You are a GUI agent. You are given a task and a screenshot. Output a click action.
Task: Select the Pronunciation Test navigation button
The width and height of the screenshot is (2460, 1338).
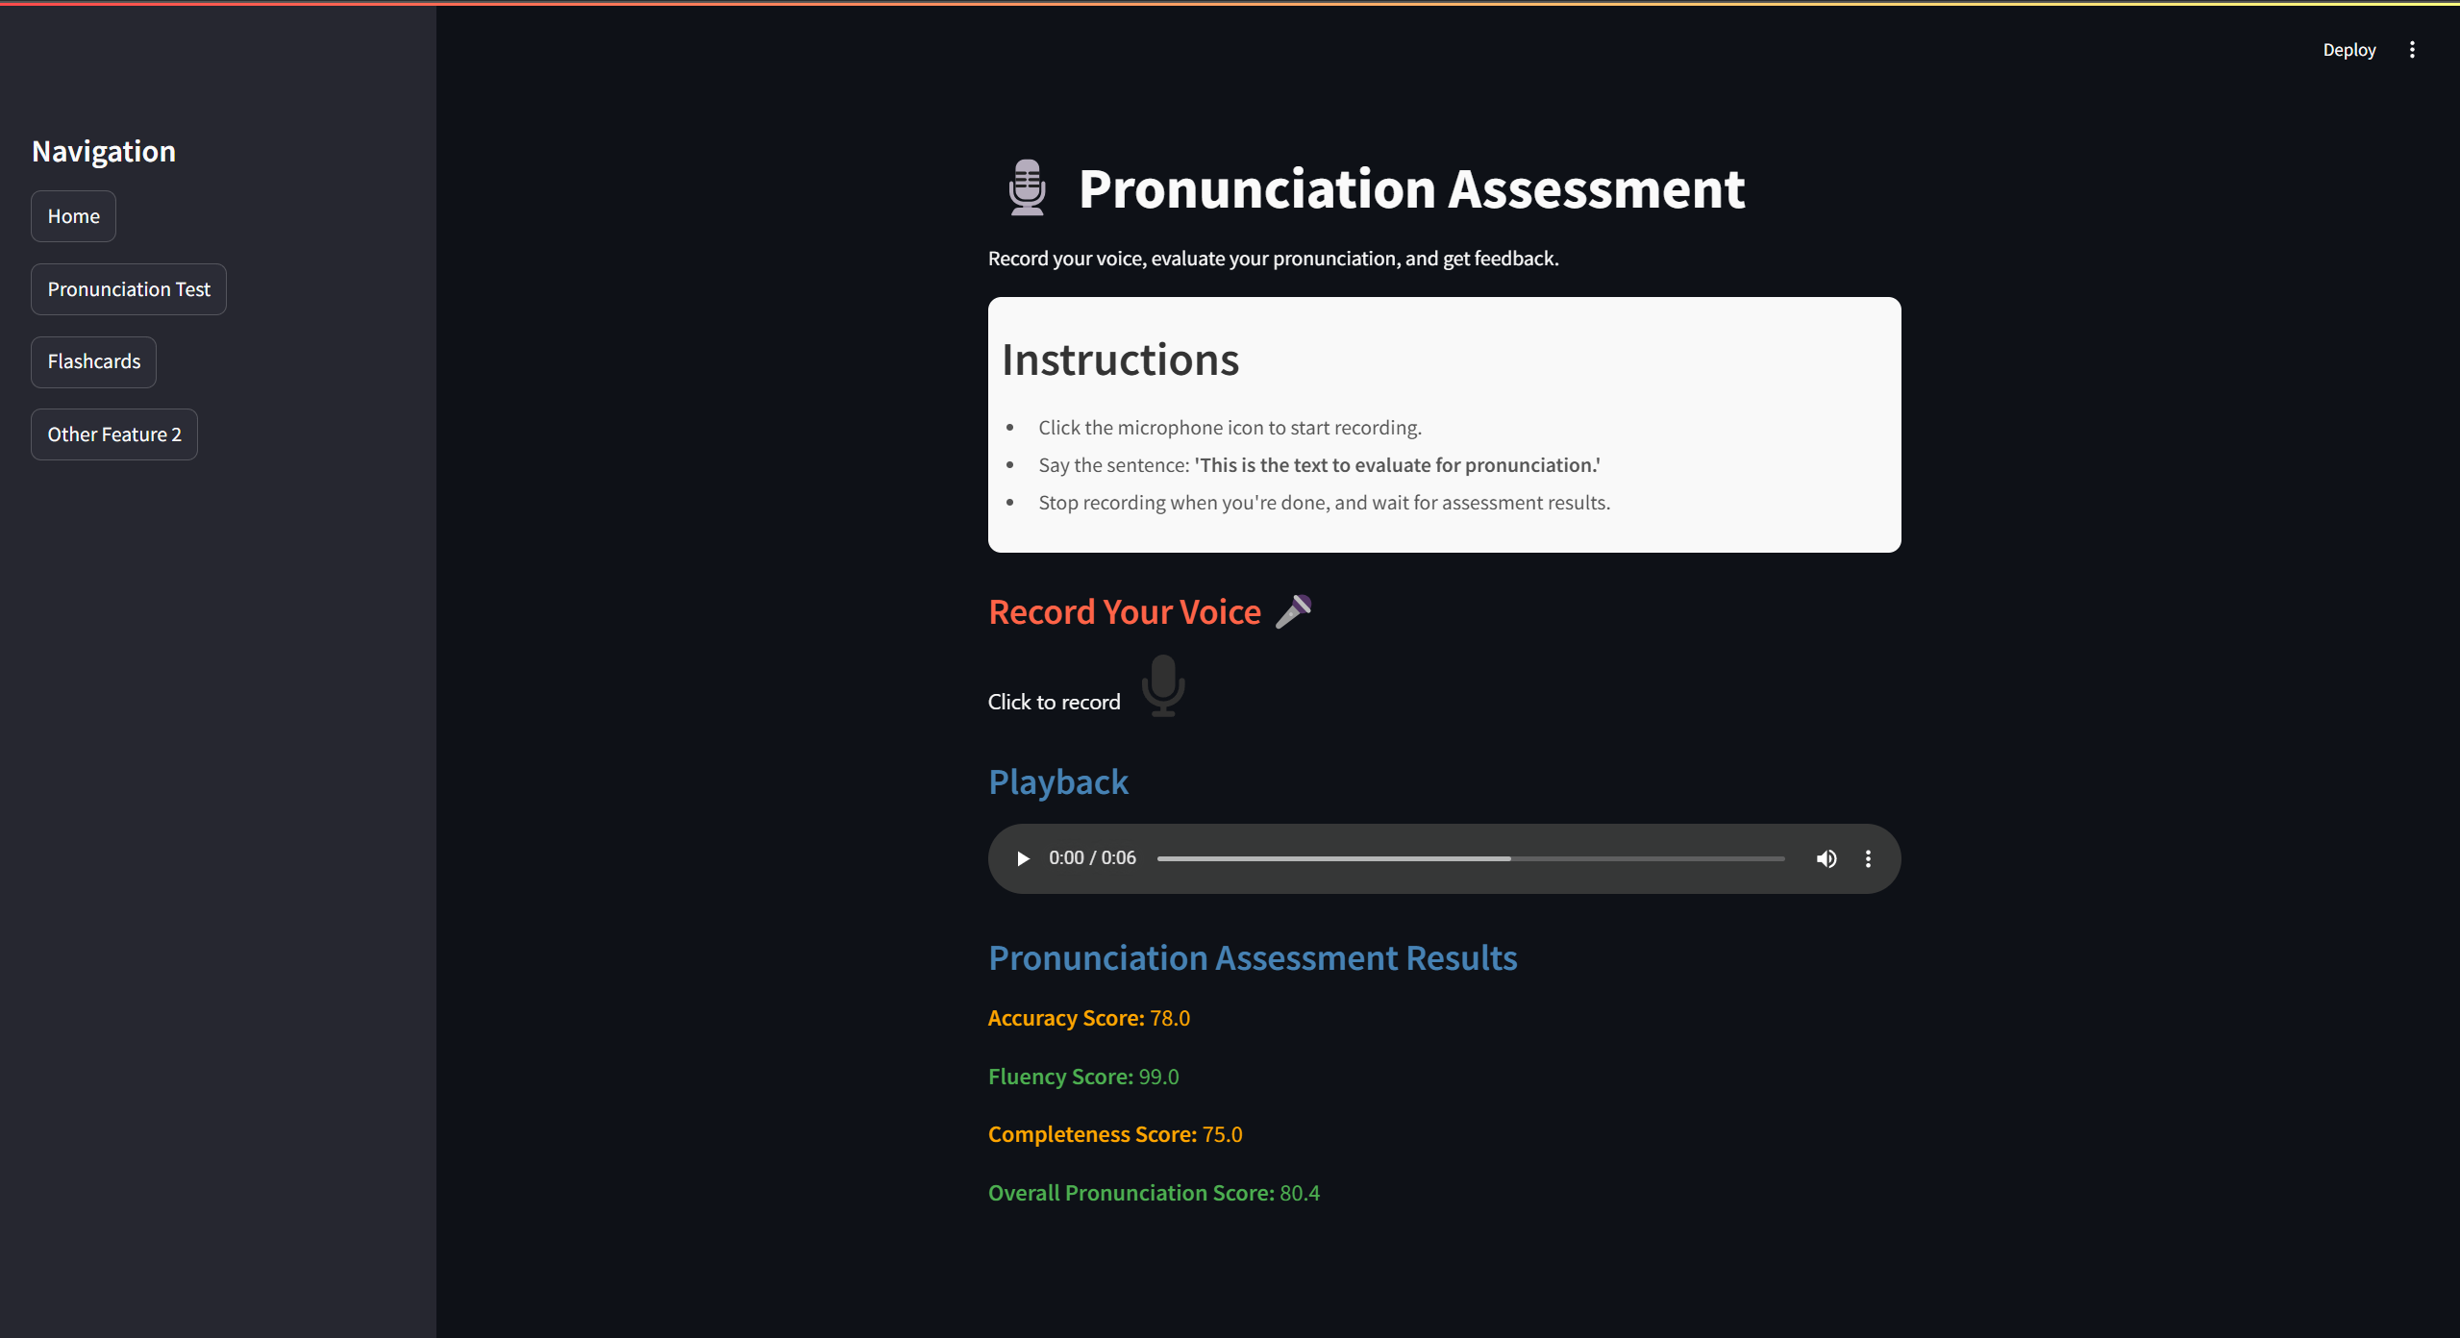[128, 288]
